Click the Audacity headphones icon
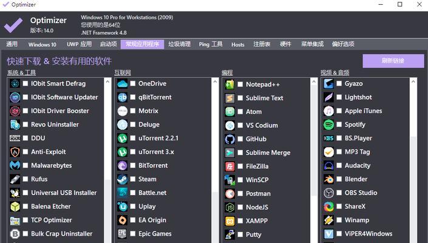 click(328, 165)
